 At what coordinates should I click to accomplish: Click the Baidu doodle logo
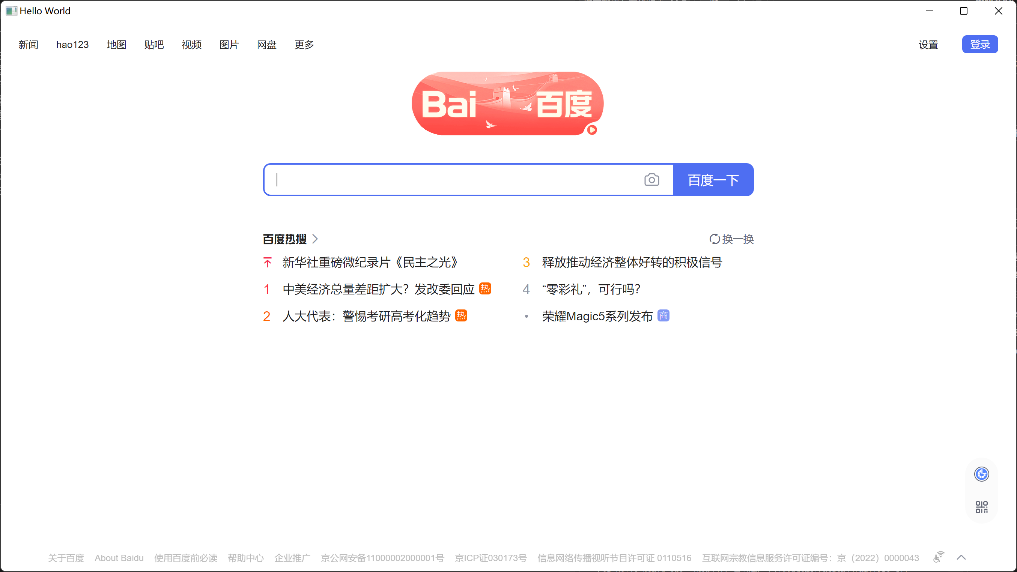507,104
